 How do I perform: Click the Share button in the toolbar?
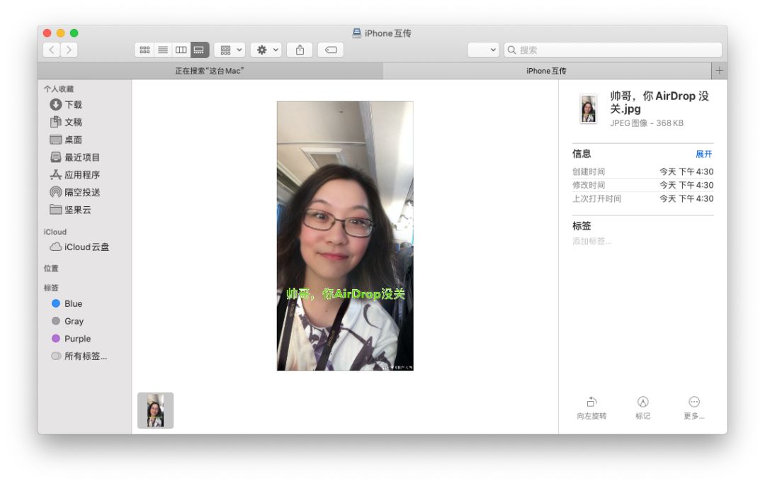pos(299,50)
